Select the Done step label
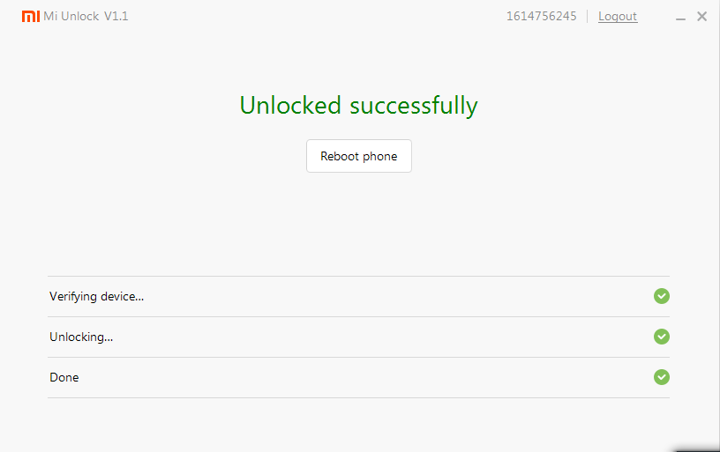Screen dimensions: 720x452 [64, 377]
